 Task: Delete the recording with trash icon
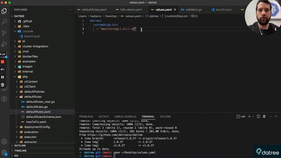tap(3, 85)
